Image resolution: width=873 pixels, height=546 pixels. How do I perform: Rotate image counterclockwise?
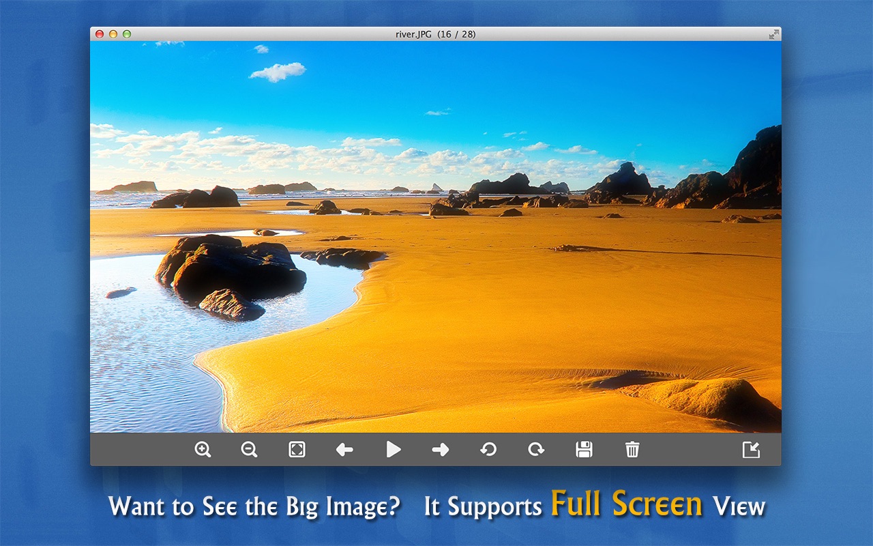coord(488,450)
